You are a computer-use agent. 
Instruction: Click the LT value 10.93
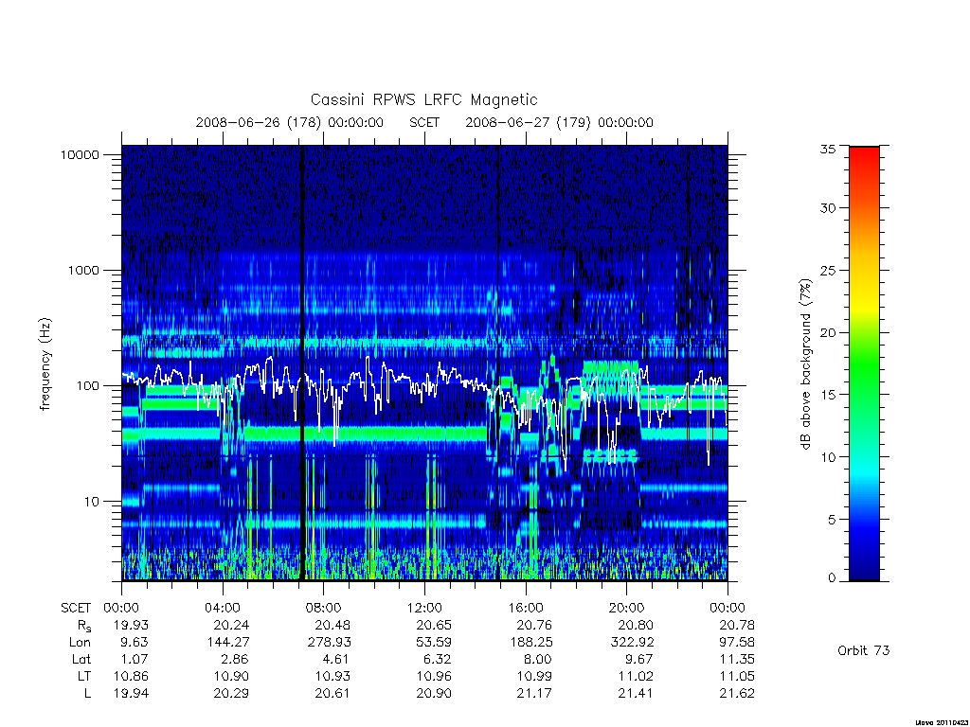[332, 676]
